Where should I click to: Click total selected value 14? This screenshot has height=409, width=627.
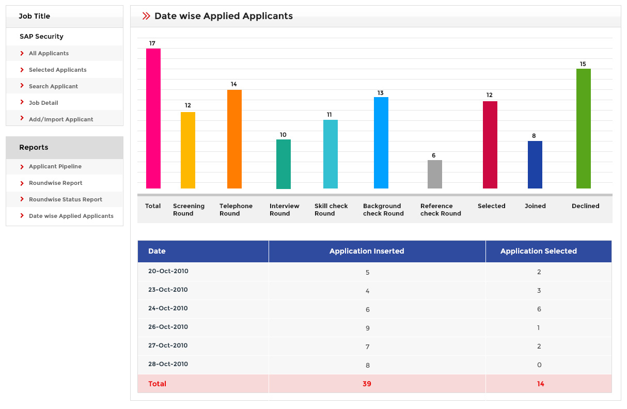tap(540, 384)
